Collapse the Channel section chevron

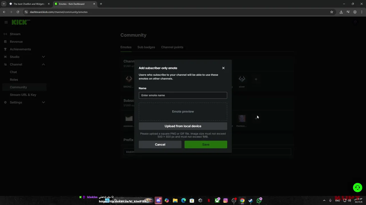coord(43,64)
